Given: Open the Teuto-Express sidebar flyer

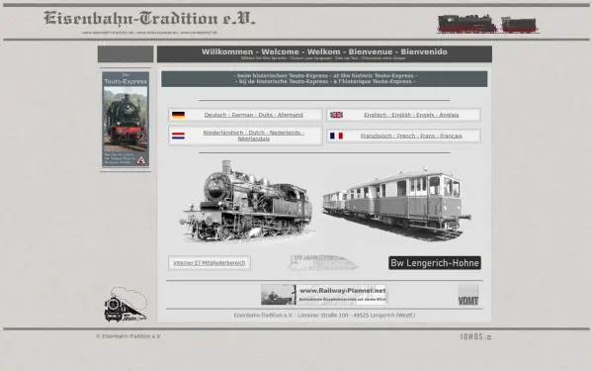Looking at the screenshot, I should click(126, 120).
